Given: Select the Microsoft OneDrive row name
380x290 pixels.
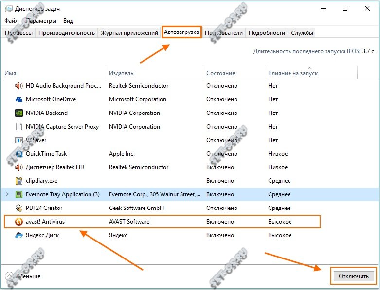Looking at the screenshot, I should click(51, 99).
